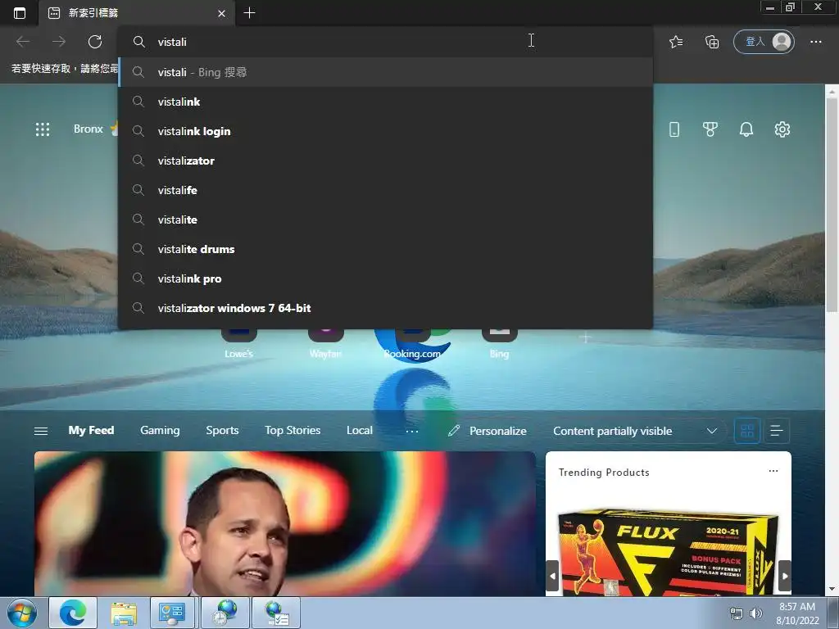Click the network tray icon
The image size is (839, 629).
click(737, 613)
